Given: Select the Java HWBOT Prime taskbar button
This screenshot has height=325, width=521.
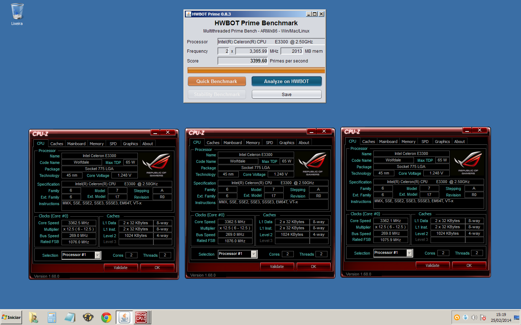Looking at the screenshot, I should [124, 317].
